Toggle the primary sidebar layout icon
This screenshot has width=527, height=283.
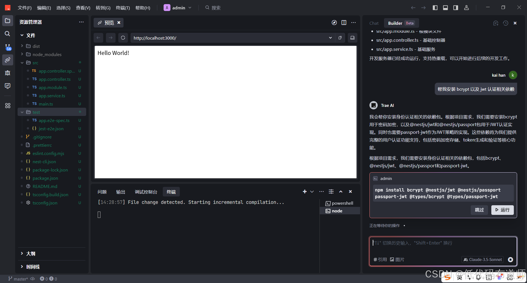coord(435,8)
